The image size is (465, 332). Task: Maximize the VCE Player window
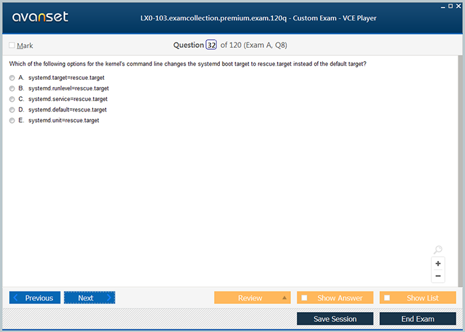coord(450,5)
